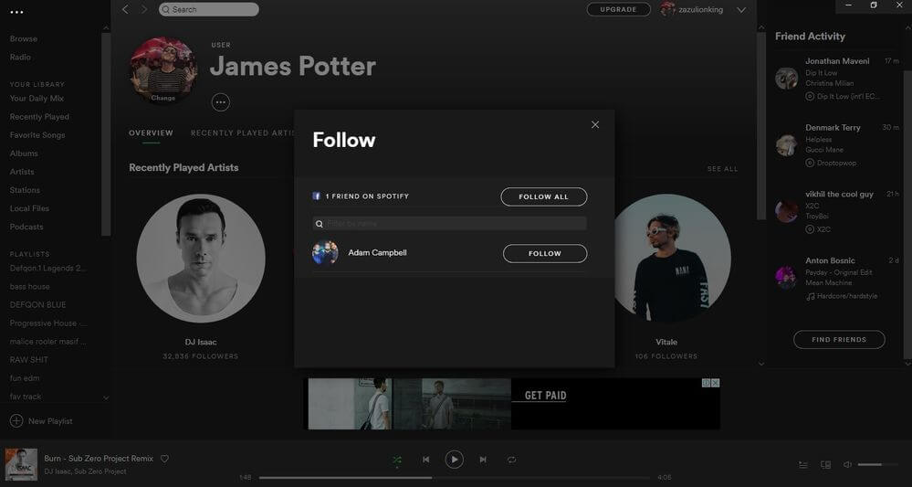
Task: Change the James Potter profile picture
Action: (162, 70)
